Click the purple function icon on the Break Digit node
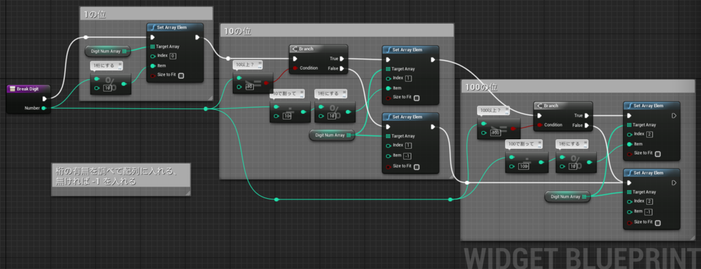This screenshot has height=269, width=701. pyautogui.click(x=12, y=89)
